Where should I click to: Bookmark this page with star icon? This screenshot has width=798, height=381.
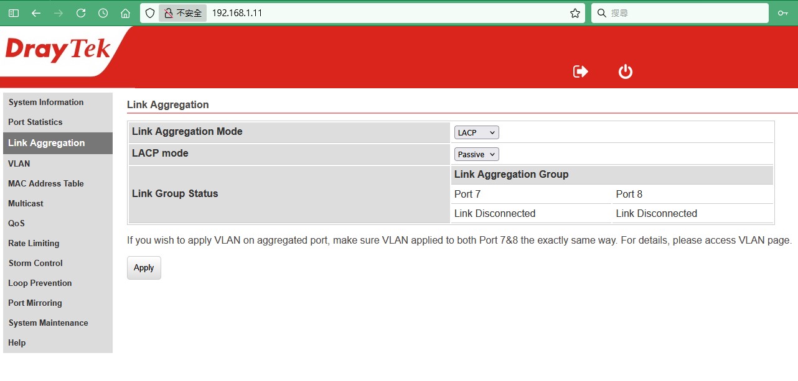[x=575, y=13]
